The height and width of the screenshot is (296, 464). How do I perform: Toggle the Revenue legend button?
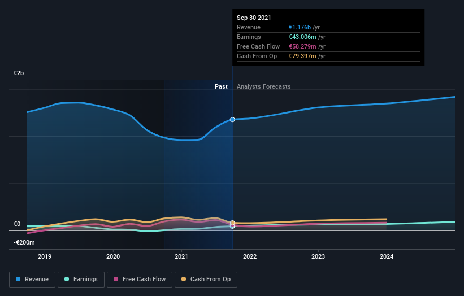click(x=32, y=280)
